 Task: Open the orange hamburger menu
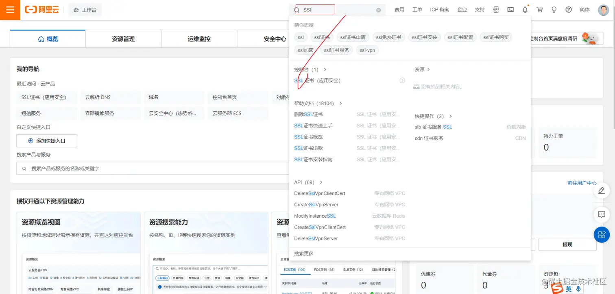point(10,10)
